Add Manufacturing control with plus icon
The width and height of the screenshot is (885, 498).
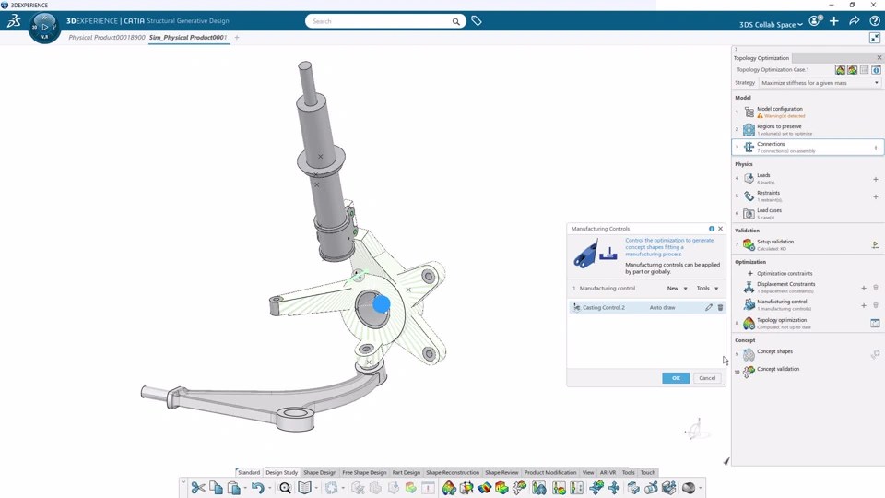coord(864,305)
